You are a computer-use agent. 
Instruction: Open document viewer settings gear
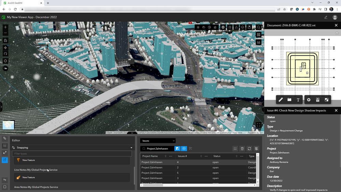[x=309, y=100]
